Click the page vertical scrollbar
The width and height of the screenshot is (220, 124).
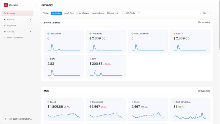(x=219, y=25)
